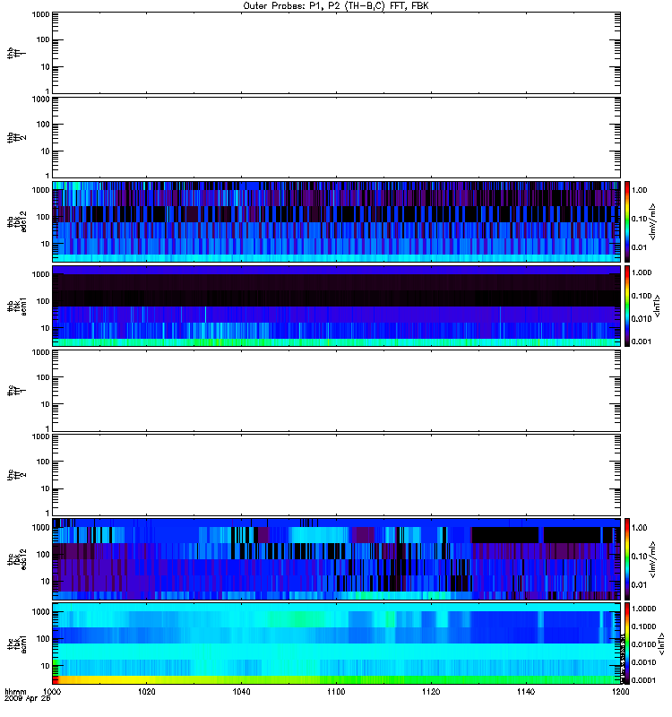This screenshot has width=672, height=717.
Task: Click the 'thc fff 2' y-axis title
Action: (x=16, y=475)
